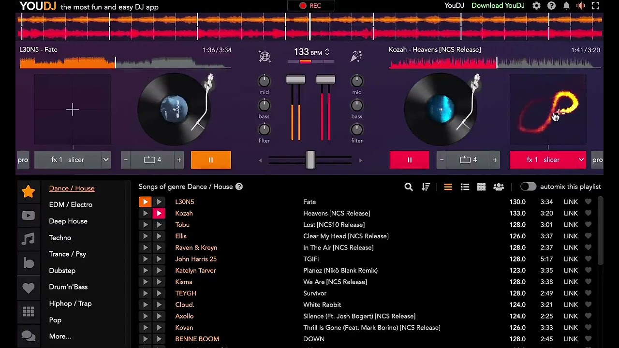Viewport: 619px width, 348px height.
Task: Start recording with the REC button
Action: click(x=310, y=6)
